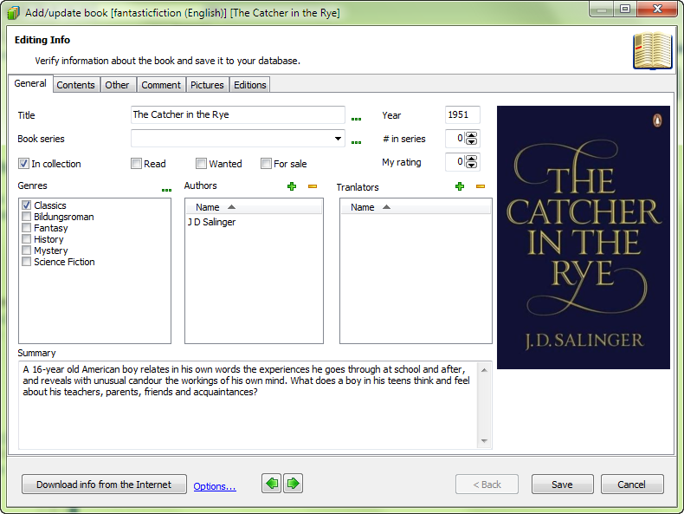Uncheck the In collection checkbox
Image resolution: width=684 pixels, height=514 pixels.
coord(23,164)
